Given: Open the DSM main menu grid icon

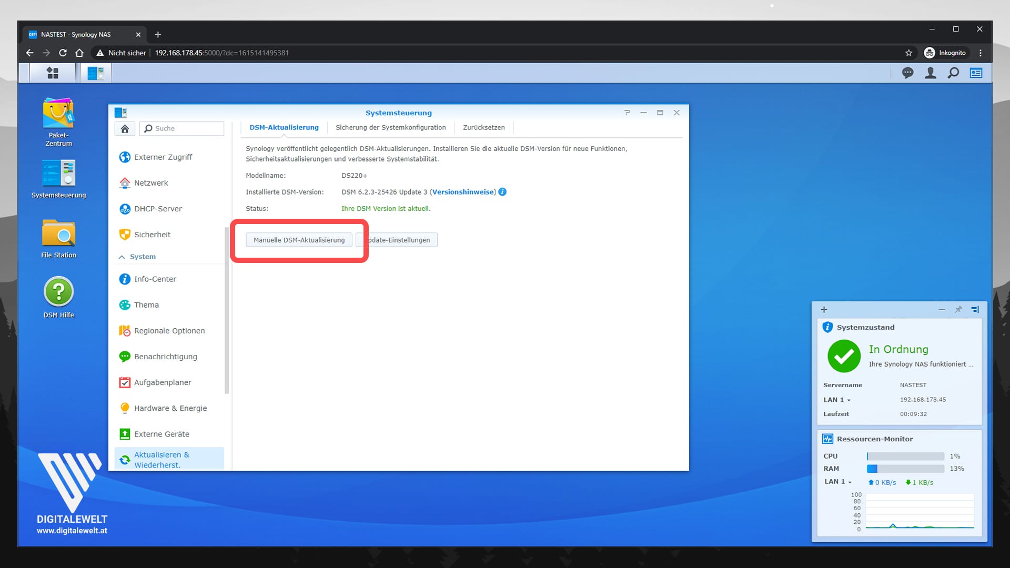Looking at the screenshot, I should [53, 73].
